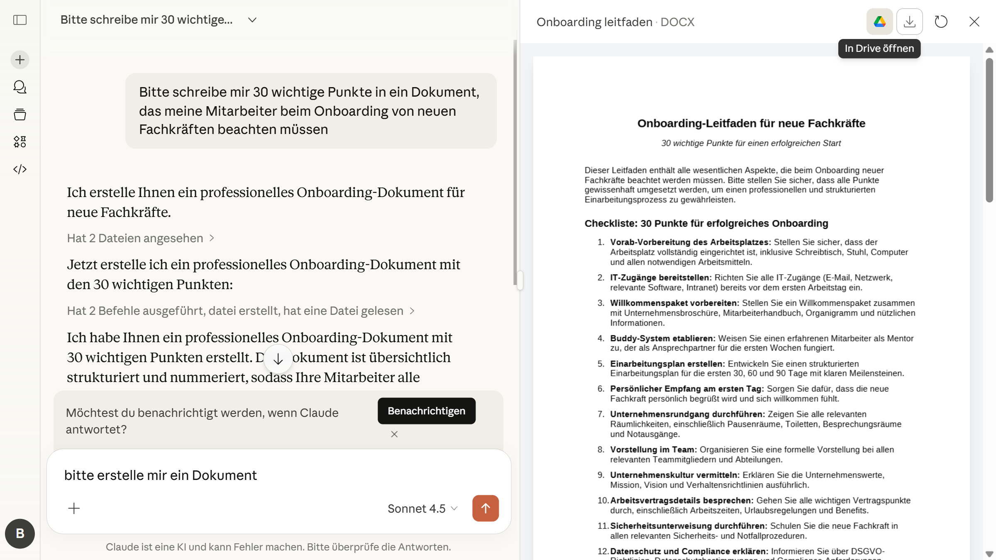
Task: Jump to the latest message arrow
Action: (x=278, y=359)
